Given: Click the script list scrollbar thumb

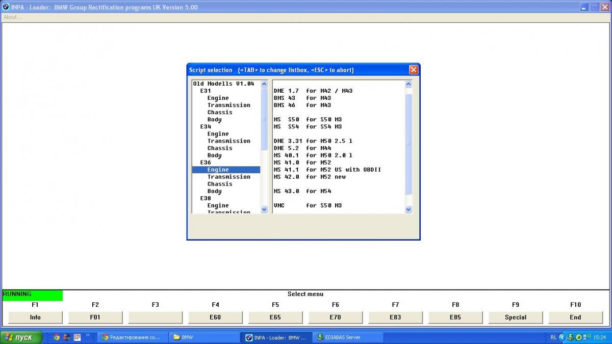Looking at the screenshot, I should tap(409, 144).
